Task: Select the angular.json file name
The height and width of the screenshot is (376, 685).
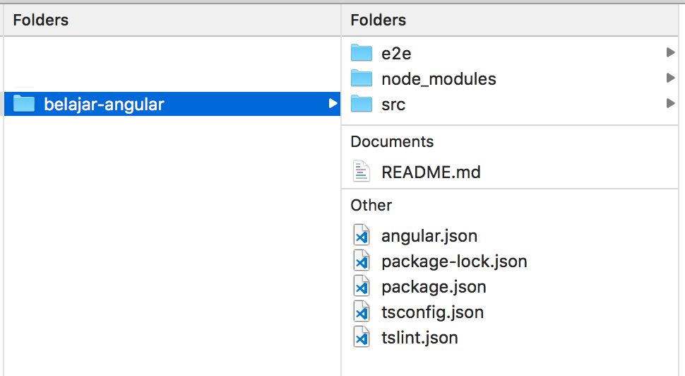Action: (x=429, y=237)
